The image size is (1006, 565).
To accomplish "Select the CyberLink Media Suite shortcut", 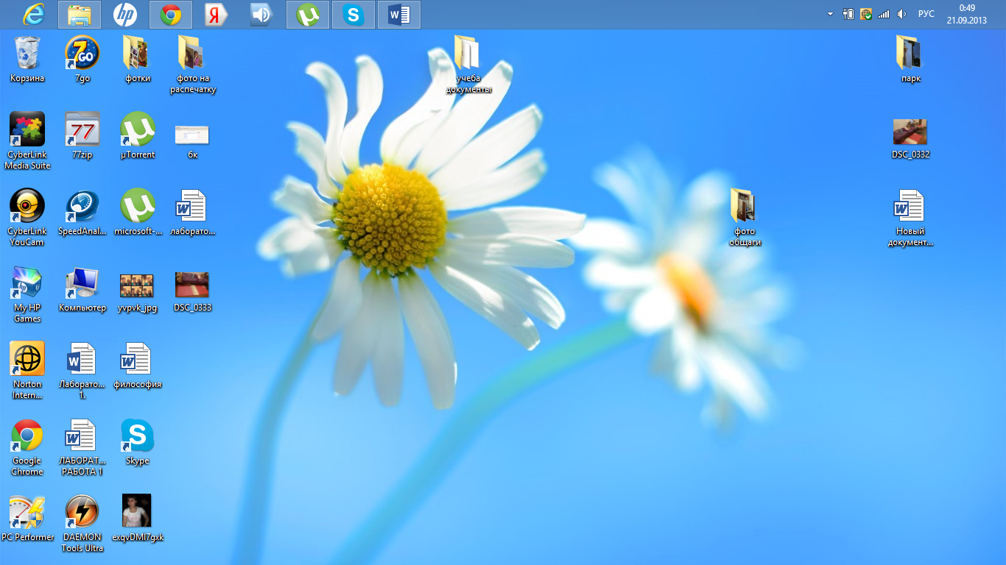I will (x=27, y=141).
